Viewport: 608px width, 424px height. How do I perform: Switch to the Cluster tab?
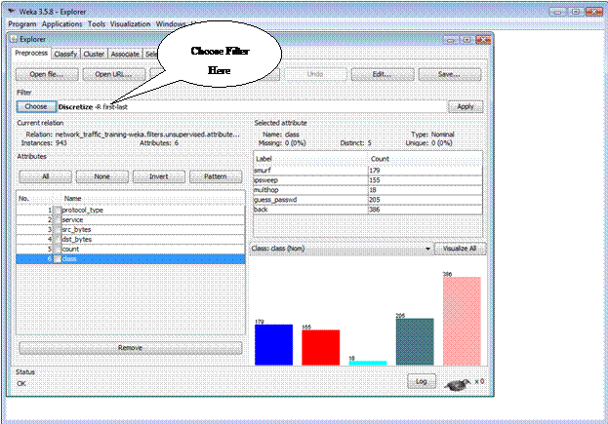94,55
